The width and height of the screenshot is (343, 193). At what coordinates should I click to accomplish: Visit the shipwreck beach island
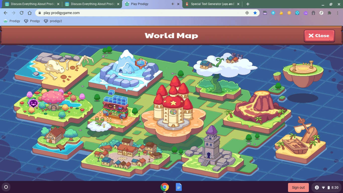301,141
